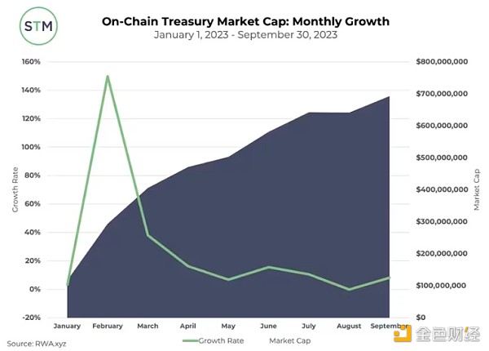The height and width of the screenshot is (351, 489).
Task: Click the vertical Growth Rate axis title
Action: click(x=15, y=189)
